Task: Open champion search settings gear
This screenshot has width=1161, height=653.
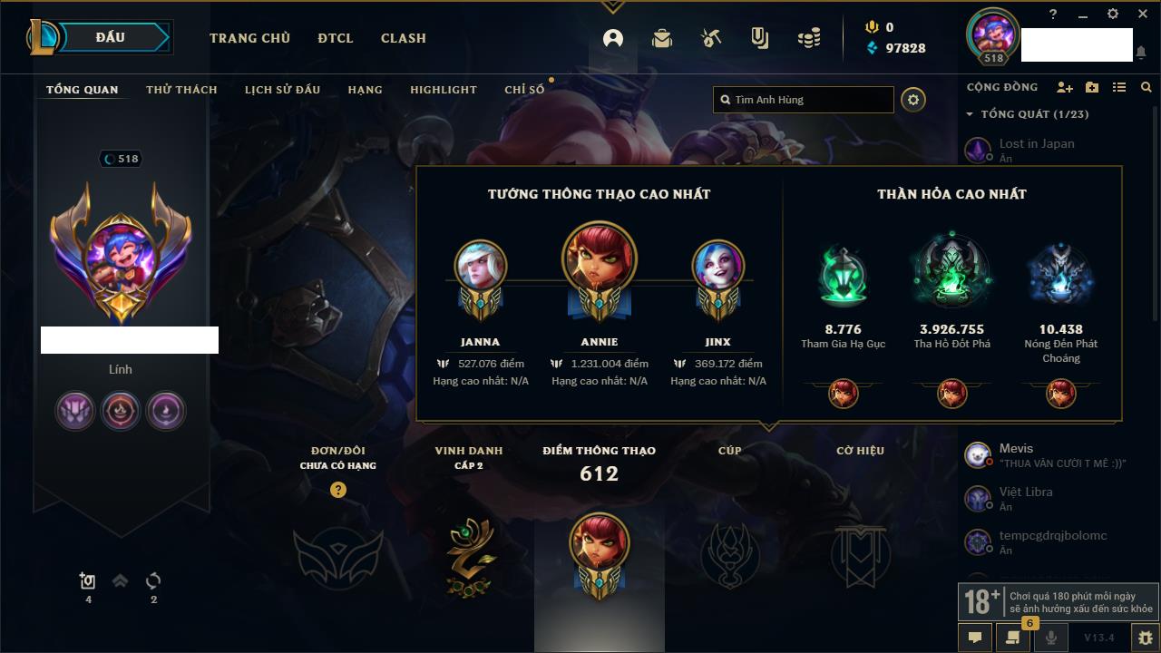Action: tap(913, 100)
